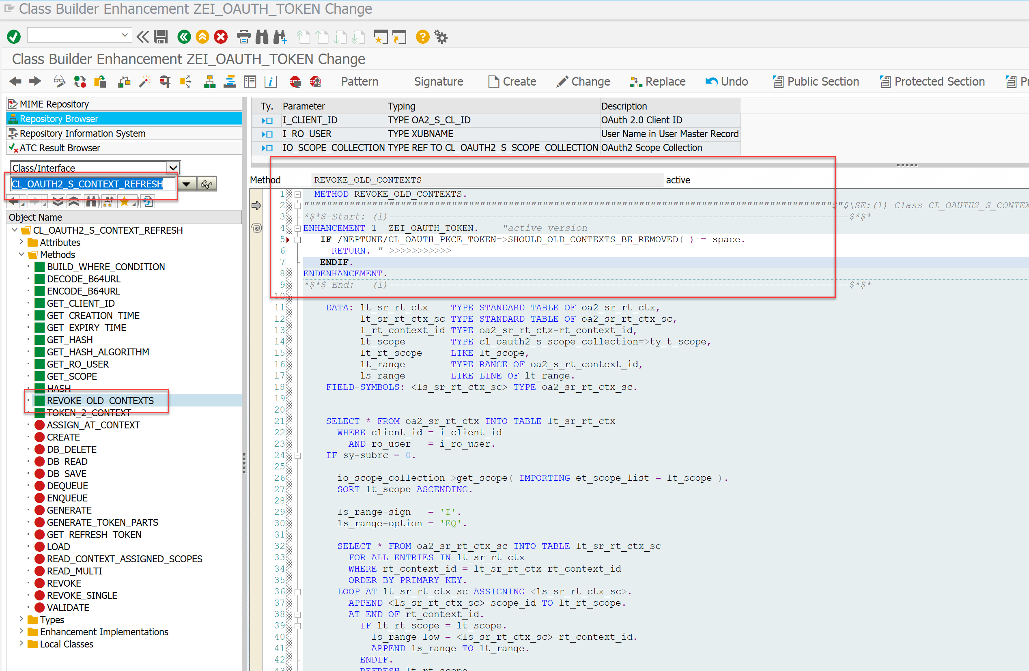Go back using the green Back icon
Image resolution: width=1029 pixels, height=671 pixels.
click(x=184, y=37)
